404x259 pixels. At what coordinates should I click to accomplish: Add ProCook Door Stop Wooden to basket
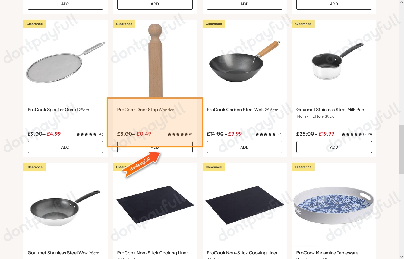(155, 147)
